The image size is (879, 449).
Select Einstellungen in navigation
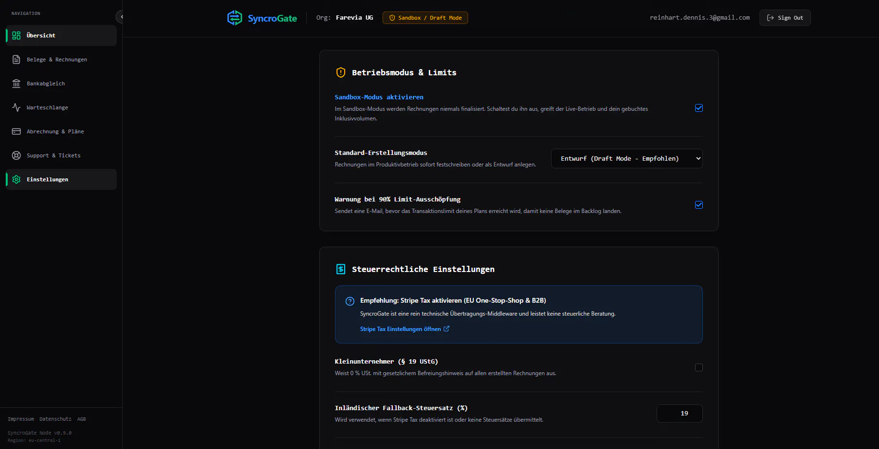pyautogui.click(x=61, y=179)
